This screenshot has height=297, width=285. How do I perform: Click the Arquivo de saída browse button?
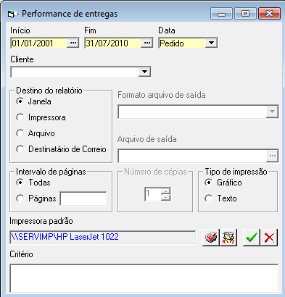(273, 156)
